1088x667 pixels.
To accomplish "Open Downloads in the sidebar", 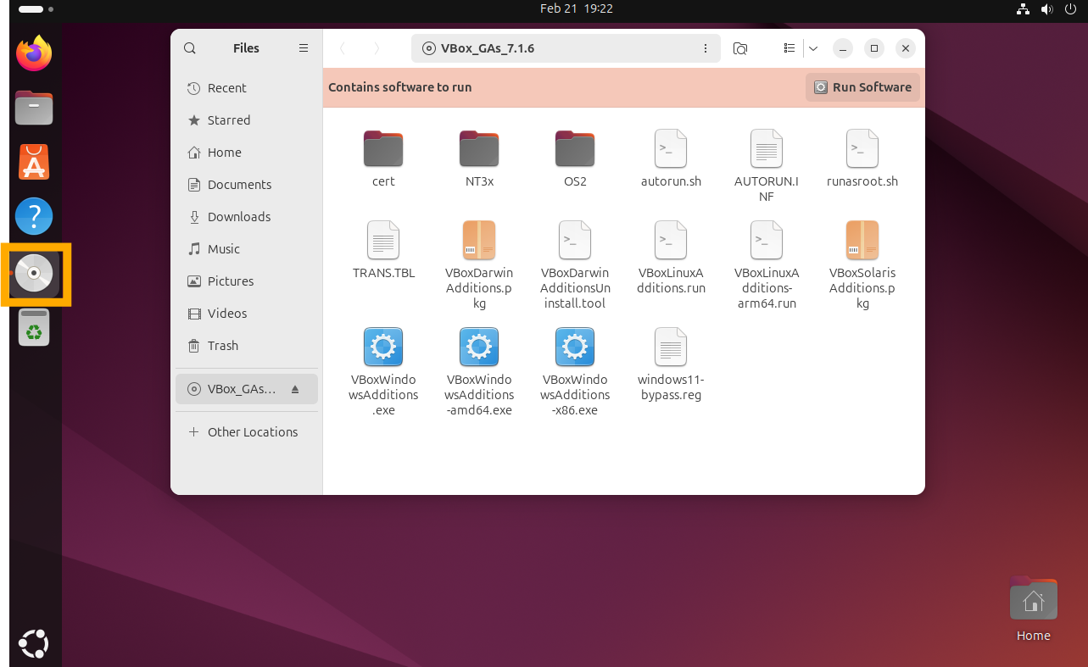I will (247, 217).
